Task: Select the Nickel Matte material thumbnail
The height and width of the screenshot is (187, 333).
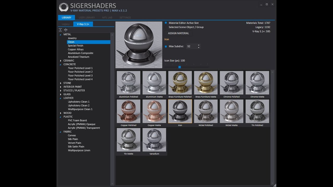Action: point(232,111)
